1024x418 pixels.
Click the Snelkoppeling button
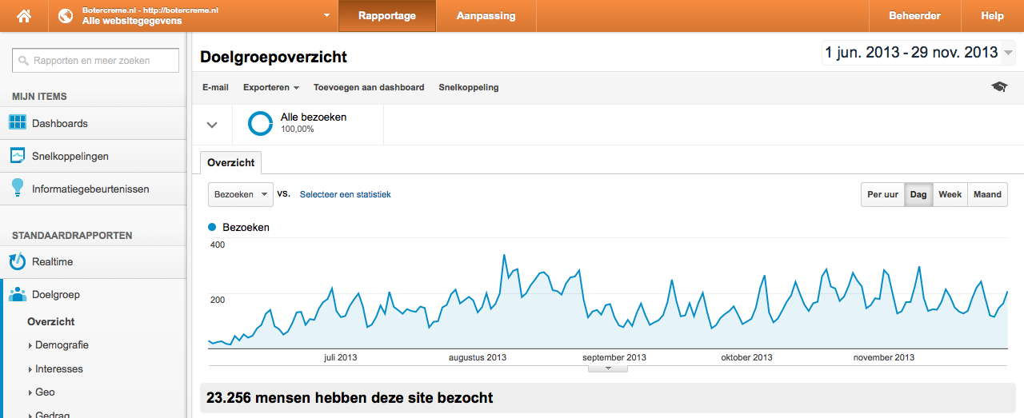pos(469,87)
